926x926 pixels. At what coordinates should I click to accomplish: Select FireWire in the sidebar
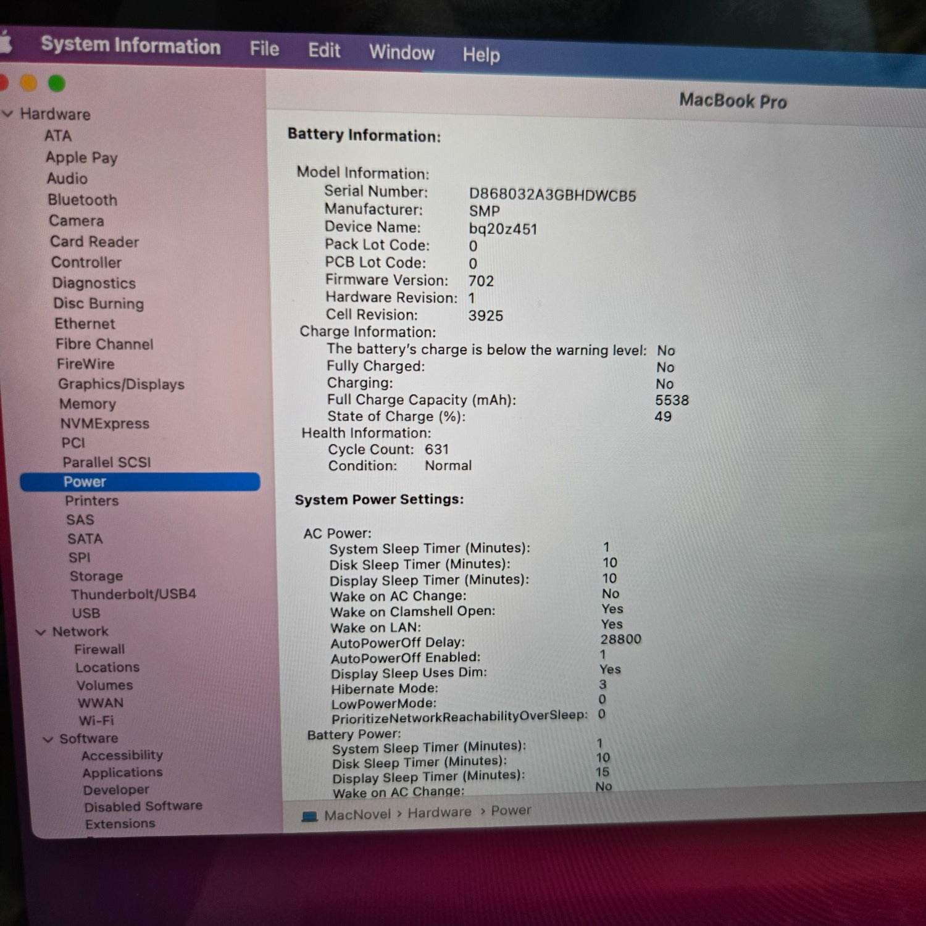point(86,364)
